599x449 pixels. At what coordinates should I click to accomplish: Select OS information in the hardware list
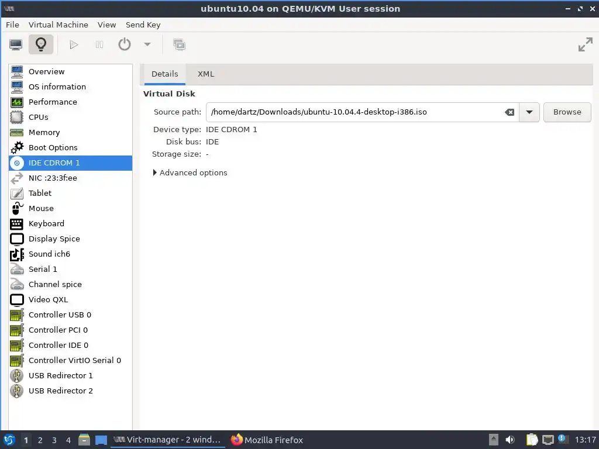pyautogui.click(x=70, y=87)
